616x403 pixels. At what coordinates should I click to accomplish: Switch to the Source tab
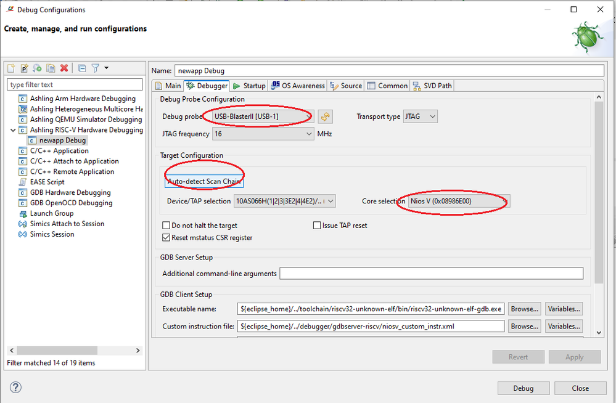pyautogui.click(x=346, y=86)
